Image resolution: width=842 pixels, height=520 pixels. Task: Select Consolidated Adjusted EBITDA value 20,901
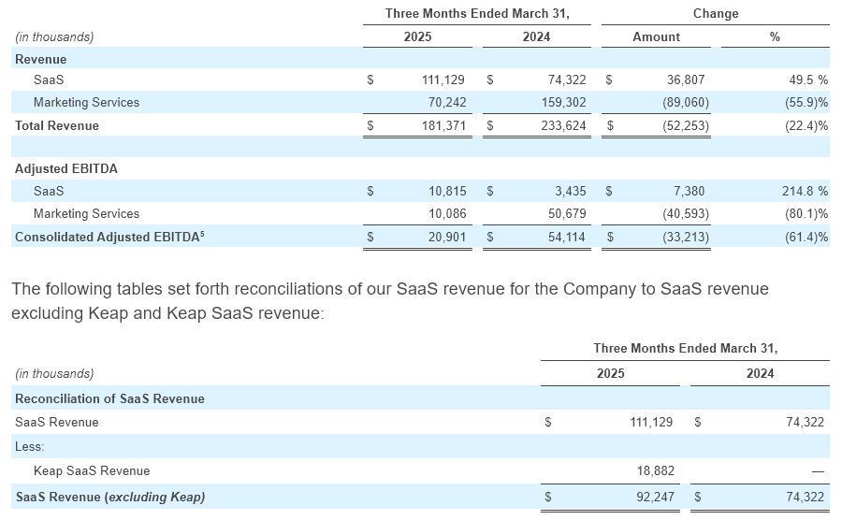[x=447, y=238]
